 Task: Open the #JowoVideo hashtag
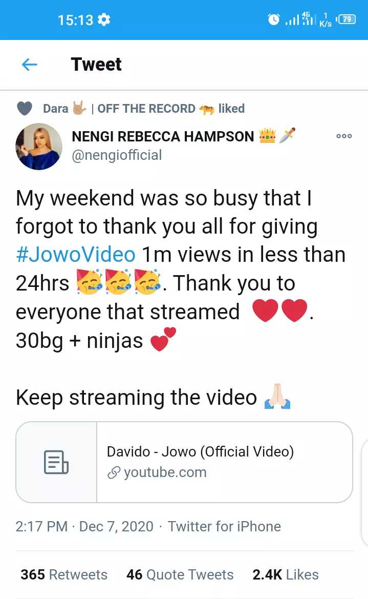pyautogui.click(x=76, y=255)
